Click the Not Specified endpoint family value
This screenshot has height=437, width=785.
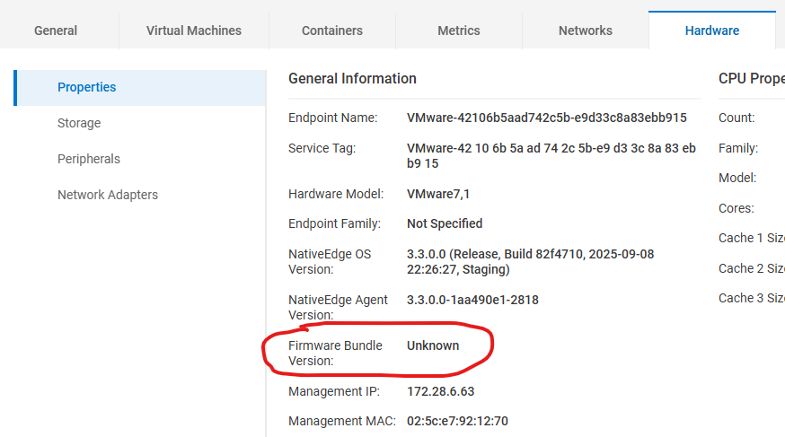click(445, 223)
